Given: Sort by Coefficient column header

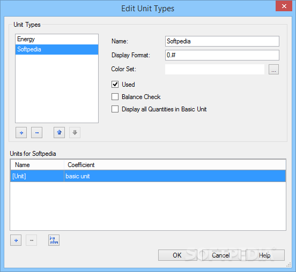Looking at the screenshot, I should click(175, 165).
